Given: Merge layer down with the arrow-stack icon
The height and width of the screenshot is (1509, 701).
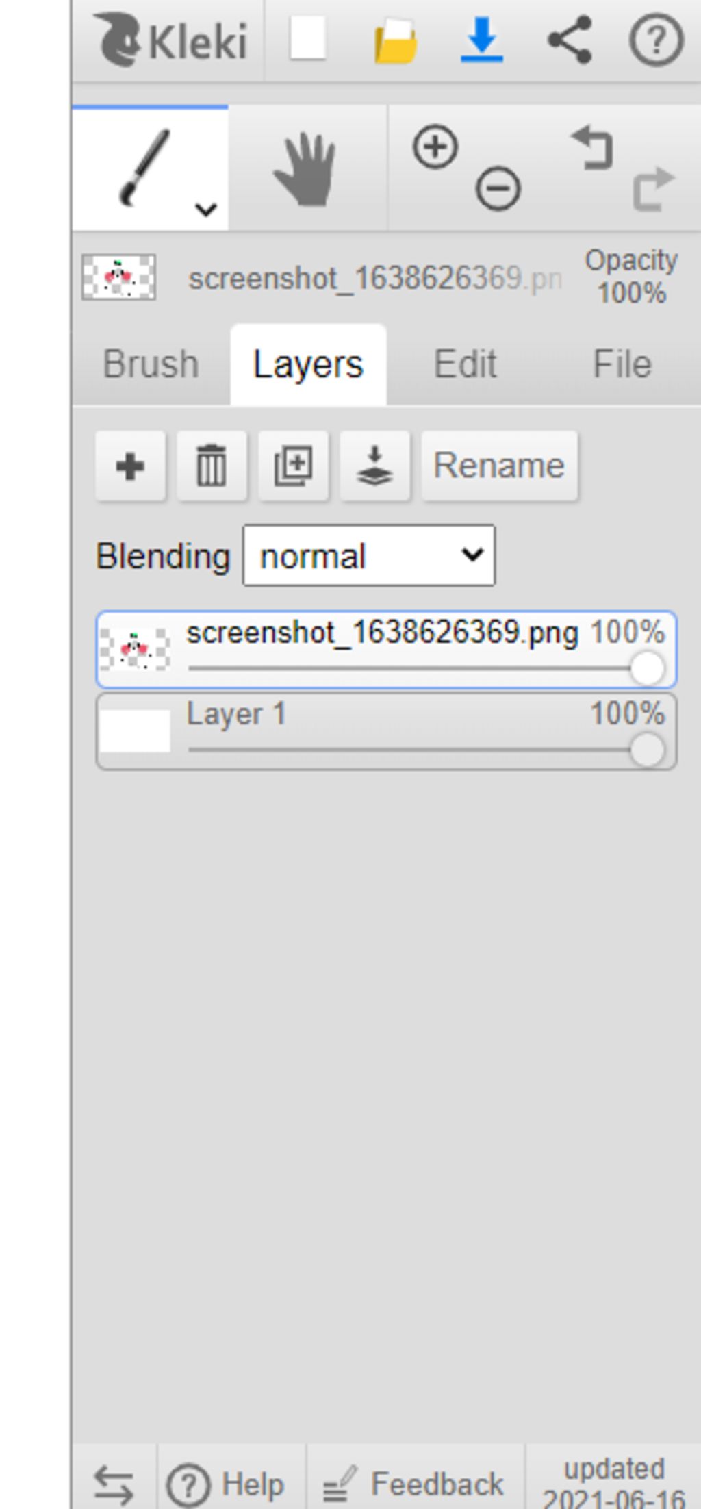Looking at the screenshot, I should [374, 466].
